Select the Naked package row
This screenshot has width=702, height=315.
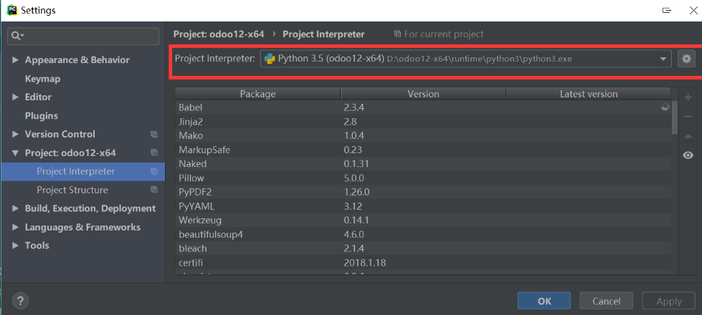click(423, 164)
